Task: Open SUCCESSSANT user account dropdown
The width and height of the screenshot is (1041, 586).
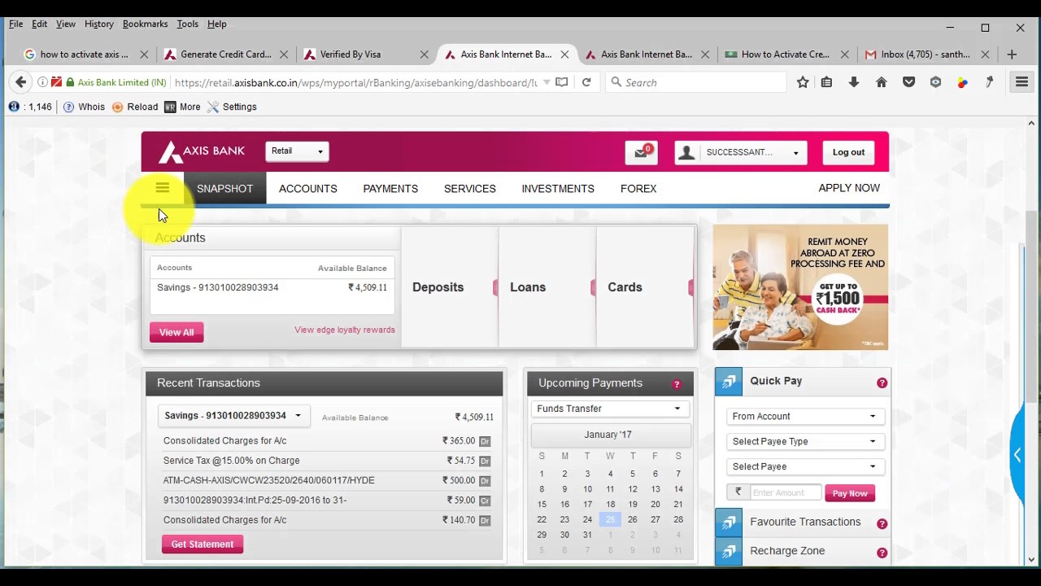Action: tap(741, 152)
